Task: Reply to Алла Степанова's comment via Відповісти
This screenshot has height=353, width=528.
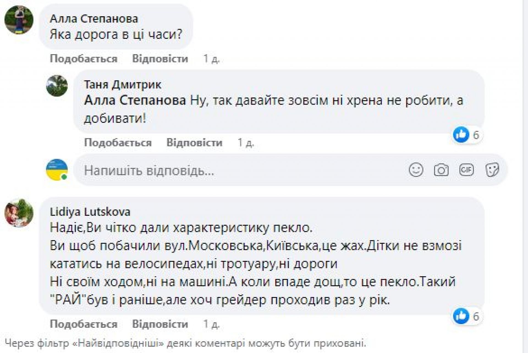Action: (160, 59)
